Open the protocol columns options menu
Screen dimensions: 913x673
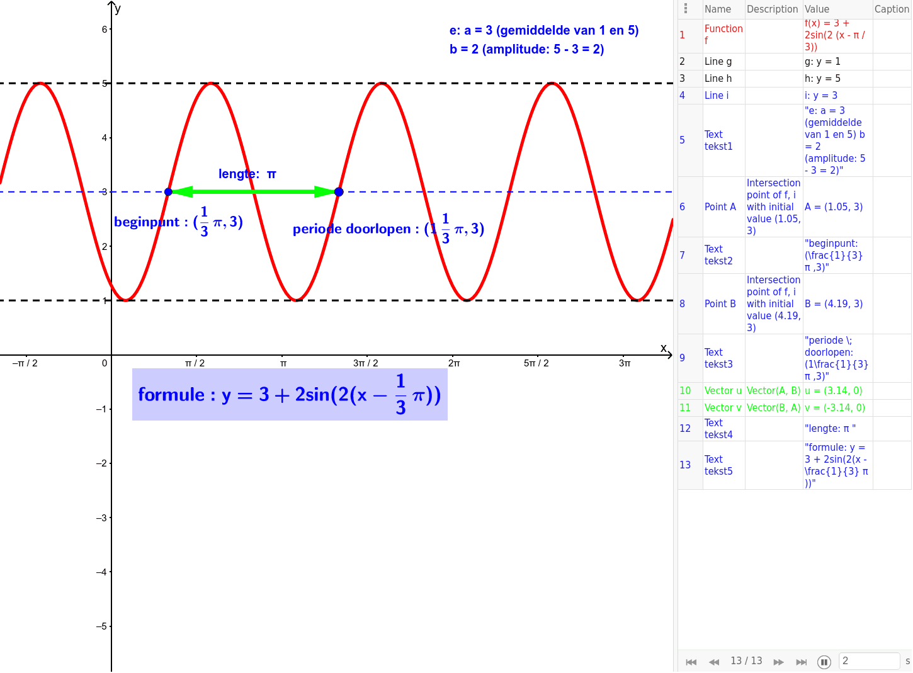pos(684,9)
